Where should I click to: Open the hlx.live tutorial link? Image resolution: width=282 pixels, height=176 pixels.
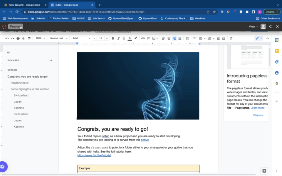[x=94, y=155]
